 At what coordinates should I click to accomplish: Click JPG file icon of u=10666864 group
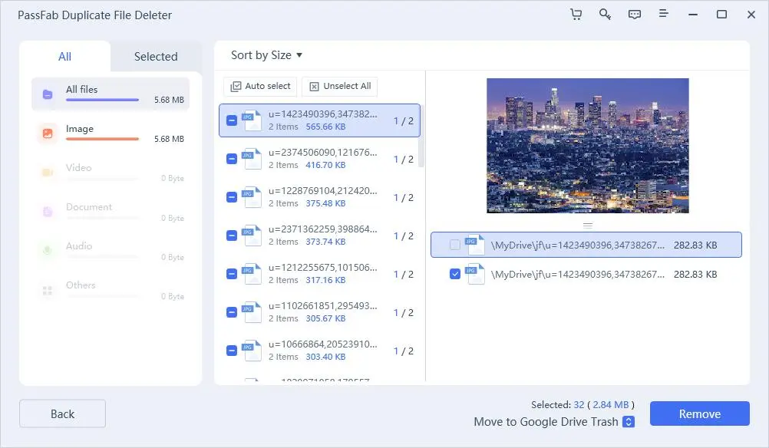tap(252, 351)
